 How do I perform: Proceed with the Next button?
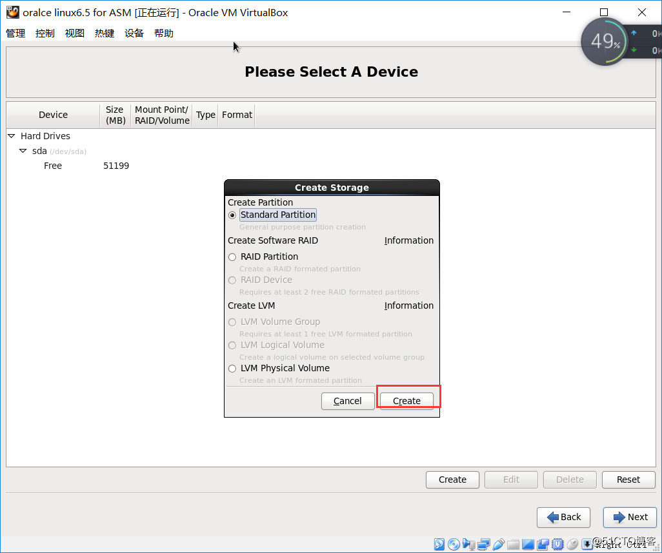pos(630,517)
